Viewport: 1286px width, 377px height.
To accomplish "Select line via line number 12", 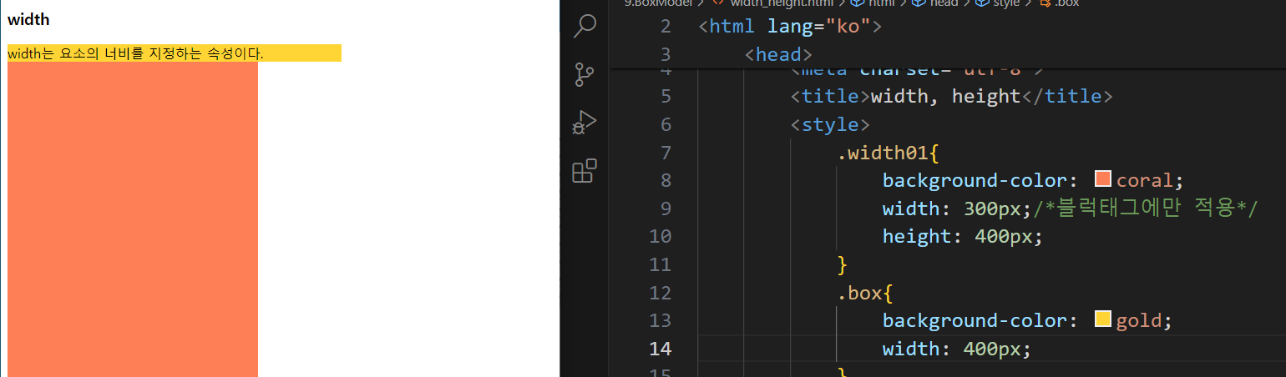I will (660, 293).
